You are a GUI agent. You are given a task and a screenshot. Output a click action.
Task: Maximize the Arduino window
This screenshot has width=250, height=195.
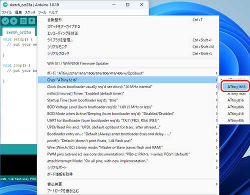(x=127, y=4)
